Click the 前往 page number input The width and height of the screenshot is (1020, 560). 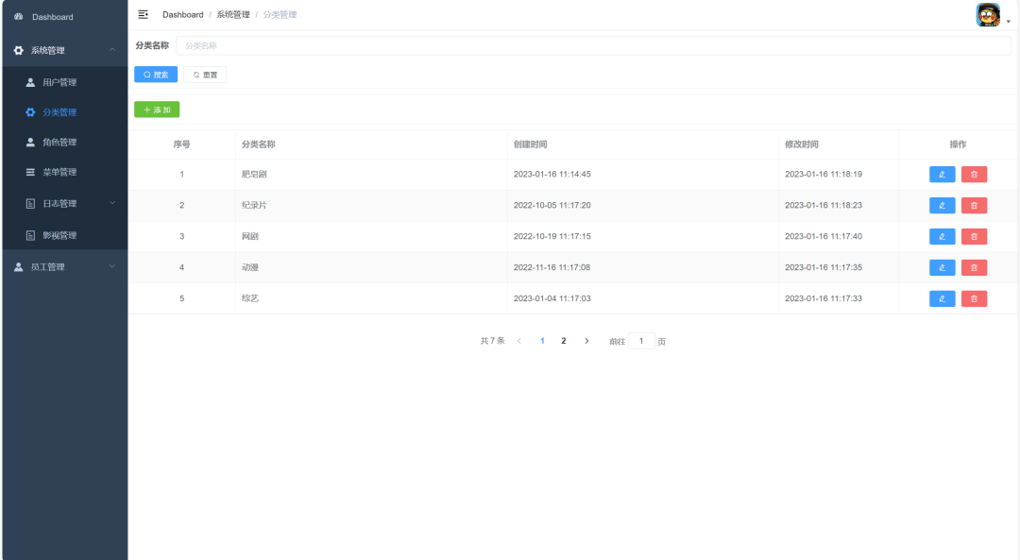point(641,341)
